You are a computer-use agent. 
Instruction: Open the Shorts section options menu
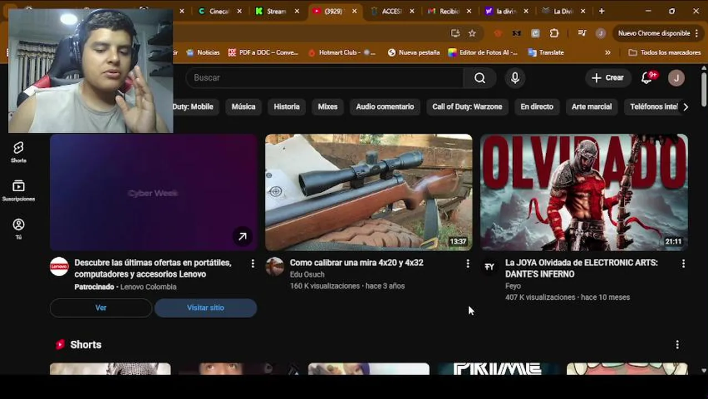pos(677,345)
